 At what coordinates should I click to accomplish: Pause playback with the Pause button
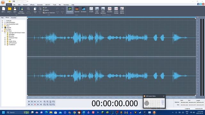click(x=32, y=104)
